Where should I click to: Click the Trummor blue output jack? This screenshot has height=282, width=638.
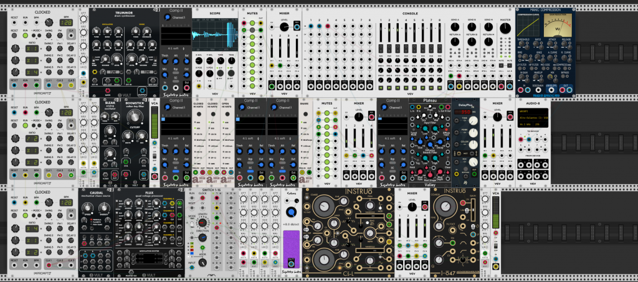pos(142,90)
